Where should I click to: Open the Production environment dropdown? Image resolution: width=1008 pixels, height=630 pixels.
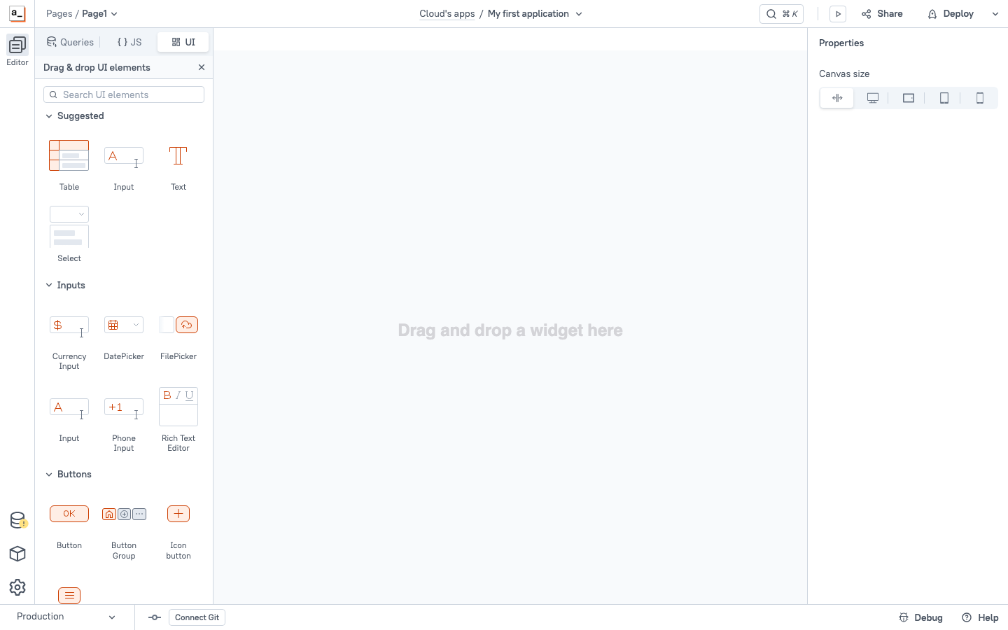click(x=66, y=617)
